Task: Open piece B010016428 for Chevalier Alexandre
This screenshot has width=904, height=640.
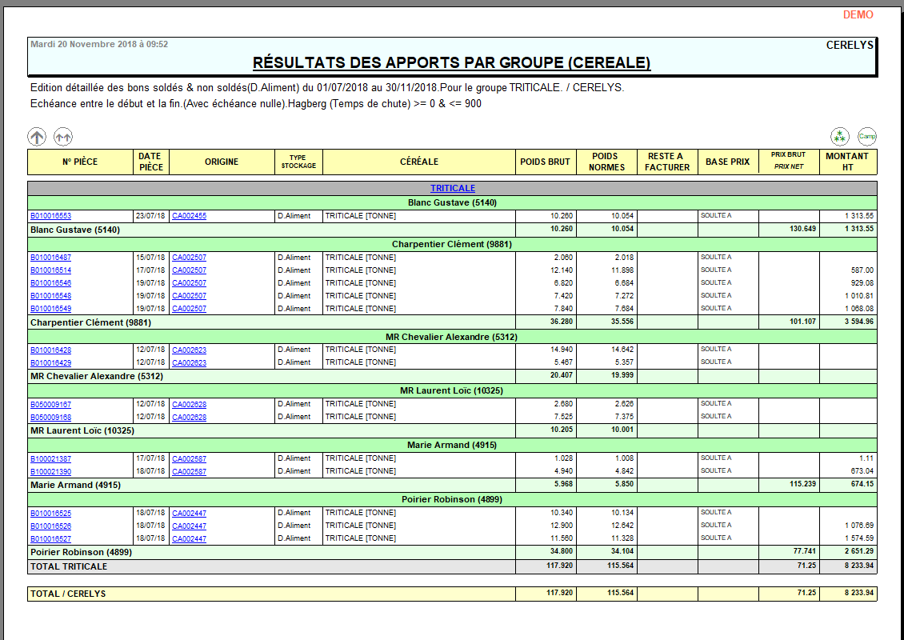Action: (x=50, y=350)
